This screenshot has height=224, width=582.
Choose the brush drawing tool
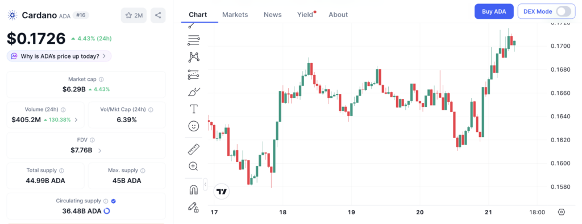pyautogui.click(x=194, y=92)
